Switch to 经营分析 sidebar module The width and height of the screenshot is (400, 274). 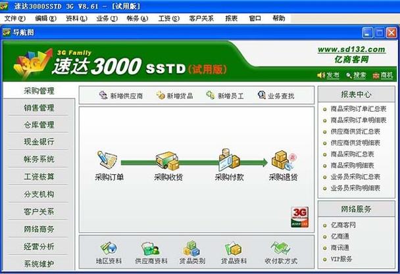point(39,246)
